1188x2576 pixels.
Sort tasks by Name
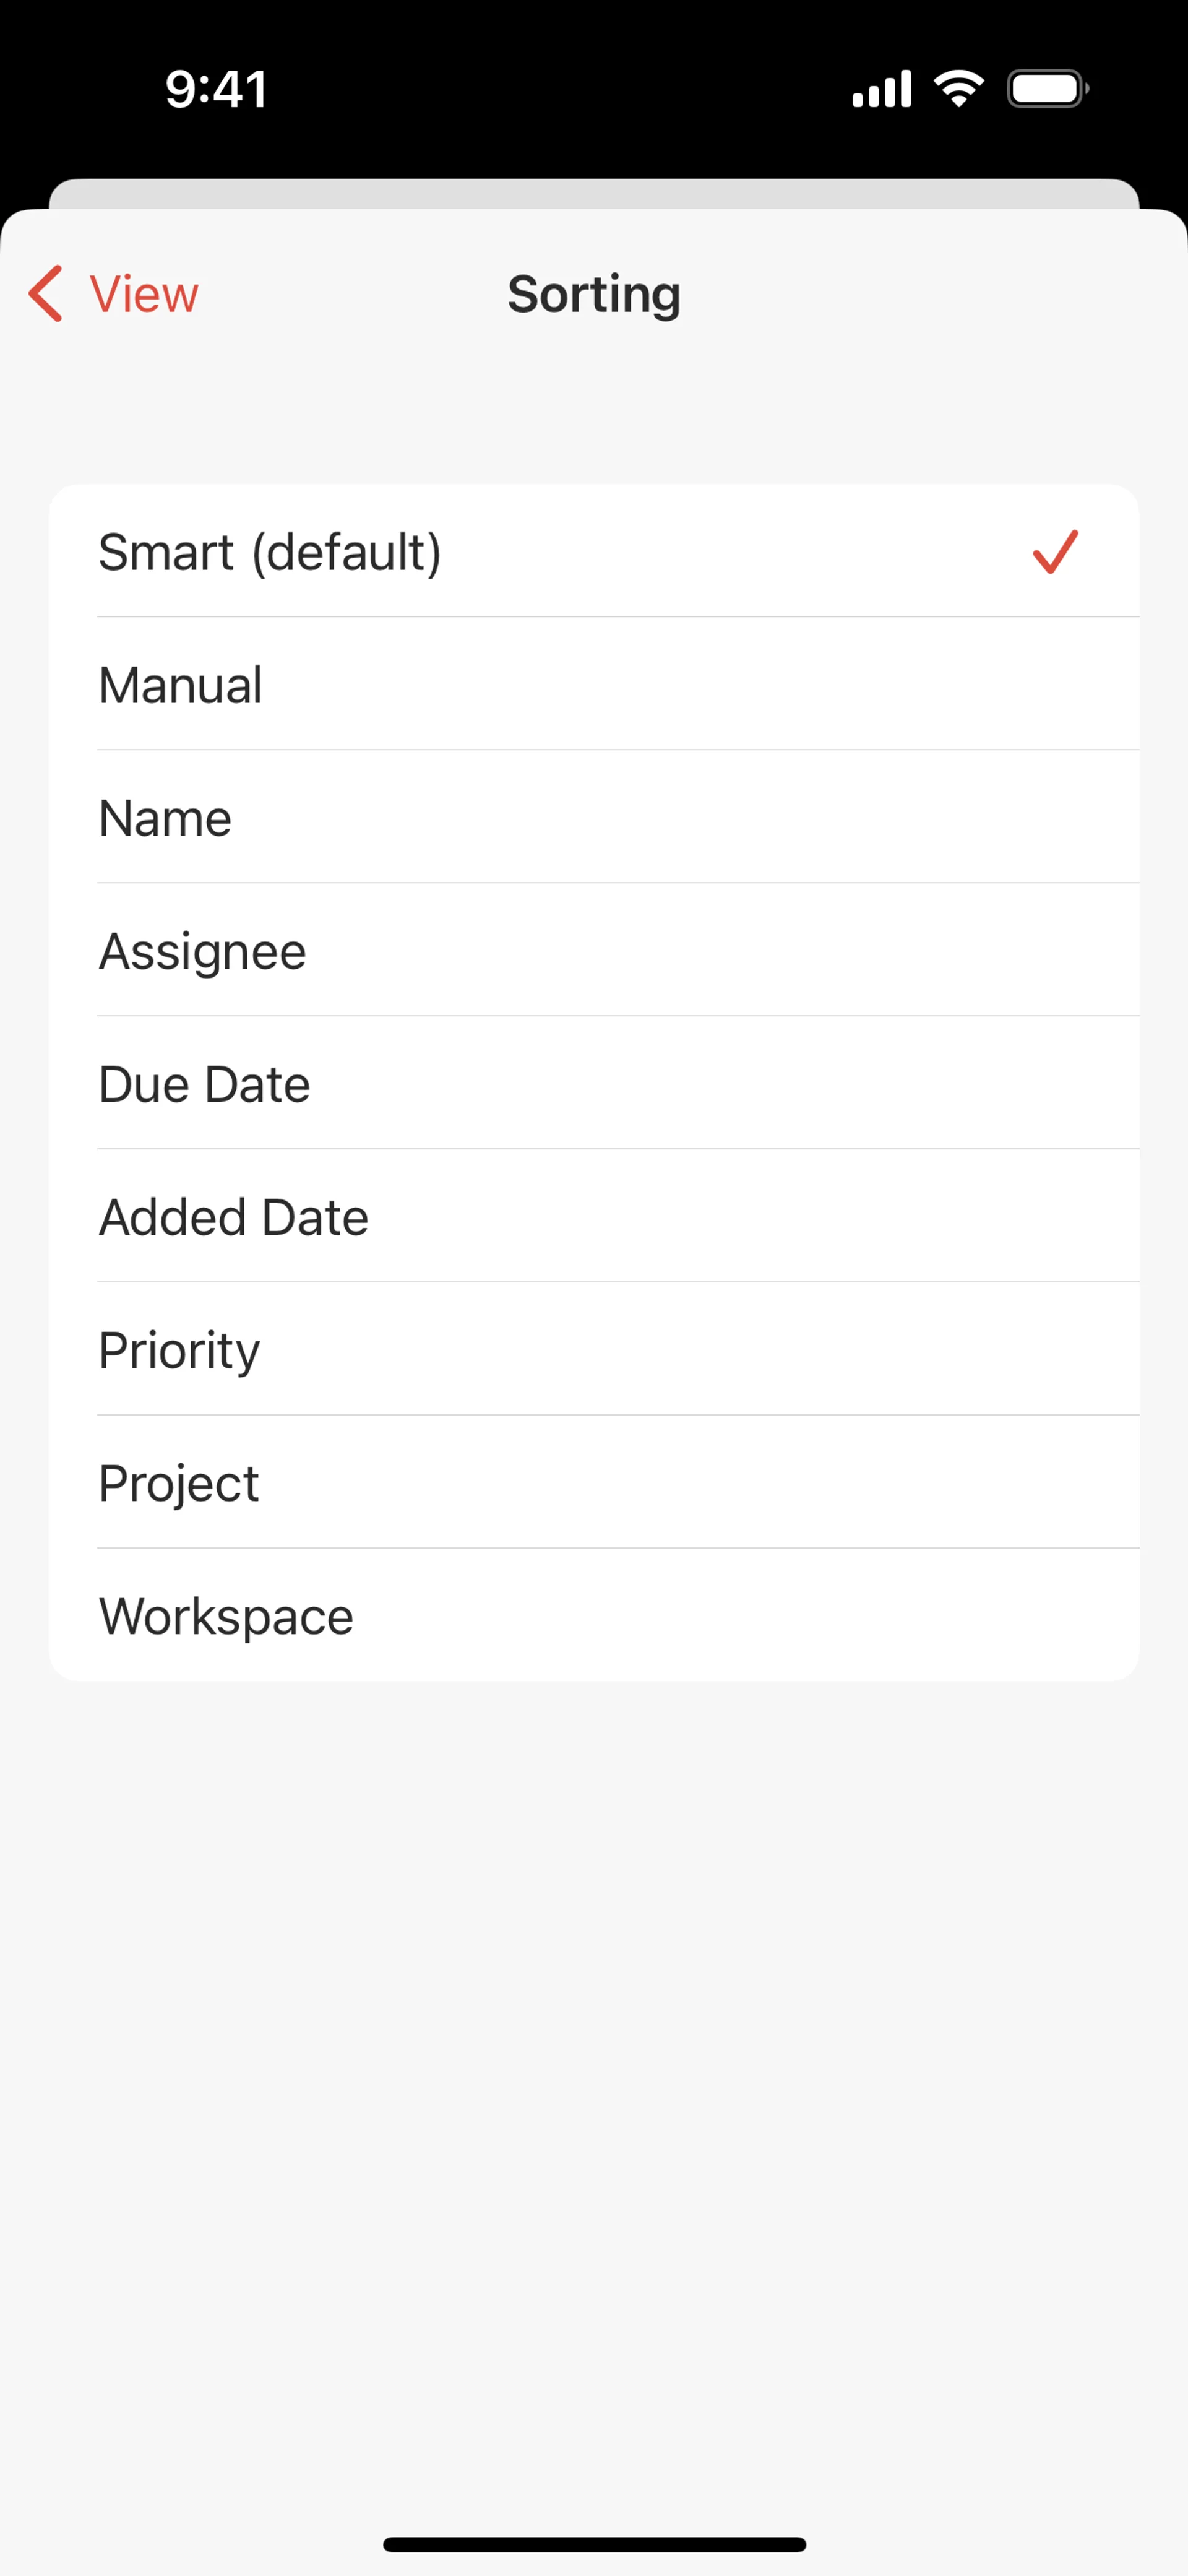click(166, 818)
